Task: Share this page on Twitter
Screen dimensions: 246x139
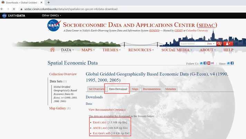Action: [x=228, y=63]
